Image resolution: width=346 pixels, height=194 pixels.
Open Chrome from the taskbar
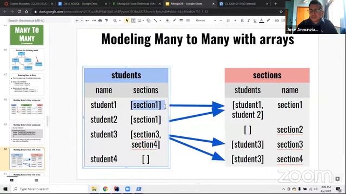click(x=105, y=189)
